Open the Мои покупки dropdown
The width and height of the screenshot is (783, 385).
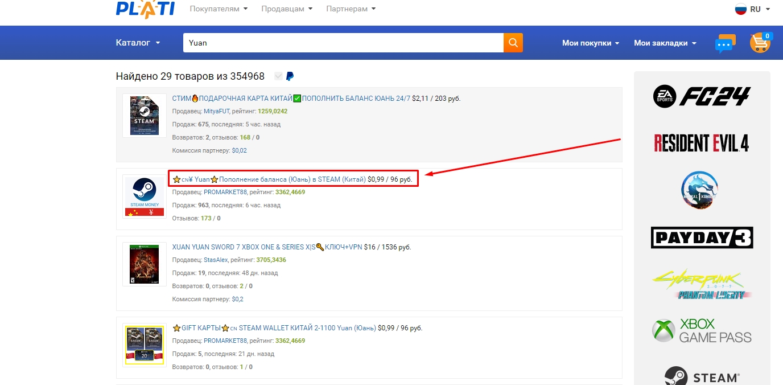pyautogui.click(x=591, y=43)
